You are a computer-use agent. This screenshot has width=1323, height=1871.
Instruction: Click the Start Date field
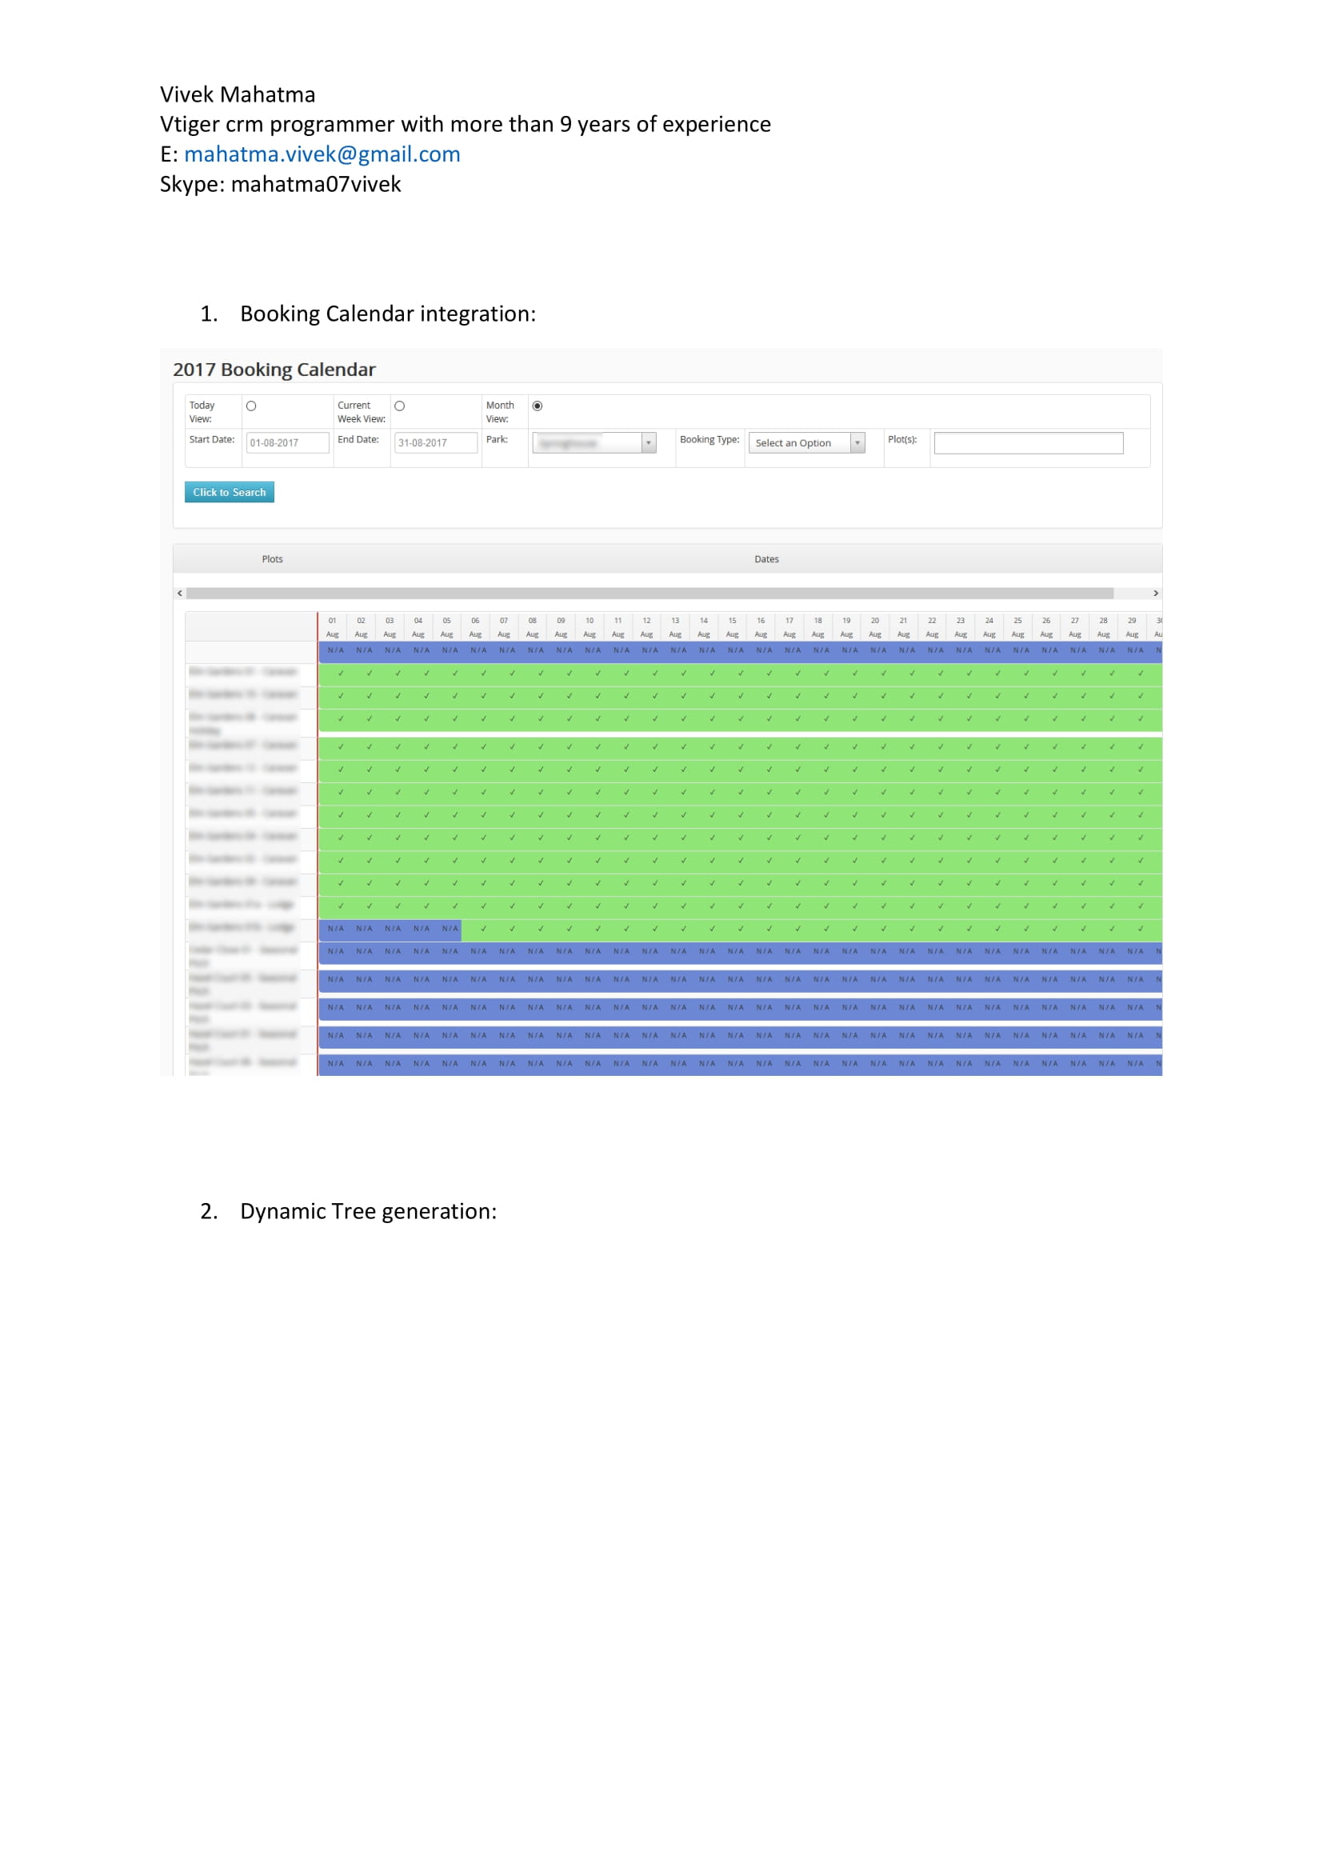pyautogui.click(x=287, y=442)
